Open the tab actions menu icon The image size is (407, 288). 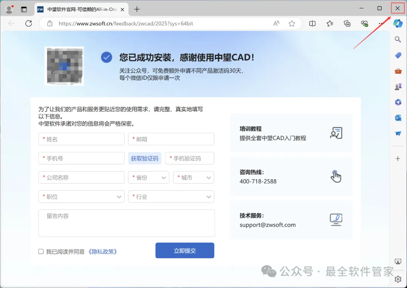coord(24,9)
